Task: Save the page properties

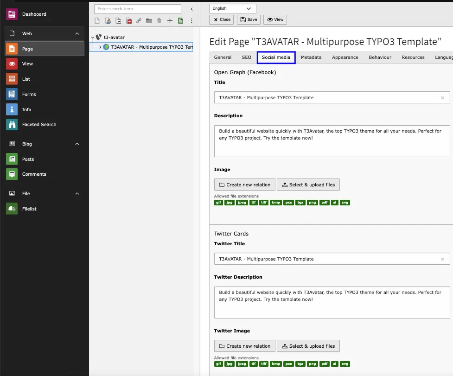Action: (249, 19)
